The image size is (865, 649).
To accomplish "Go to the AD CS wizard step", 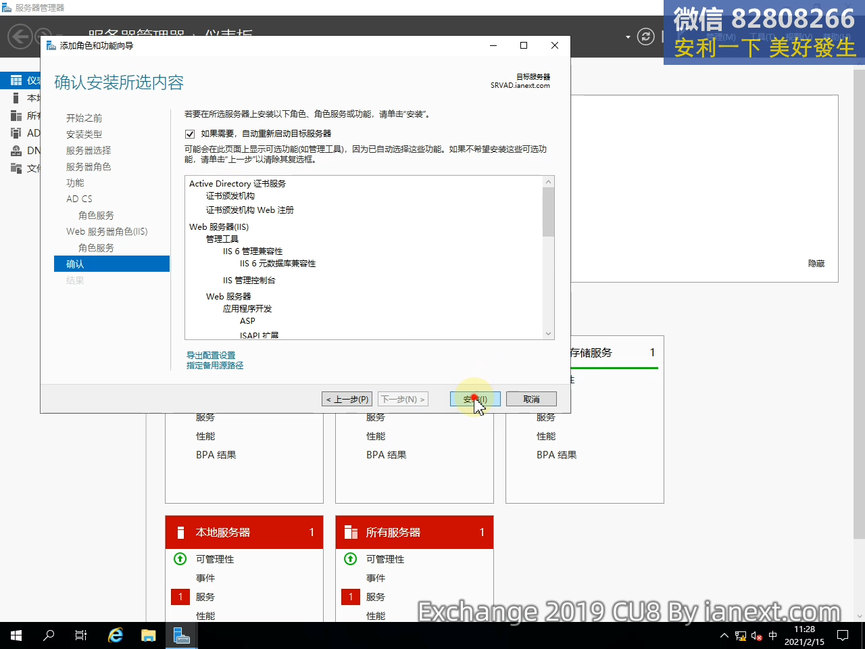I will pyautogui.click(x=79, y=199).
